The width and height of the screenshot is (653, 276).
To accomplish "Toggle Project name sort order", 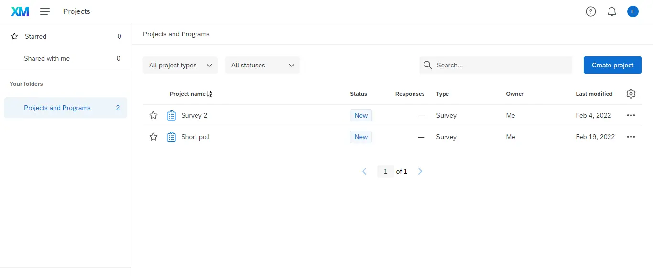I will tap(209, 94).
